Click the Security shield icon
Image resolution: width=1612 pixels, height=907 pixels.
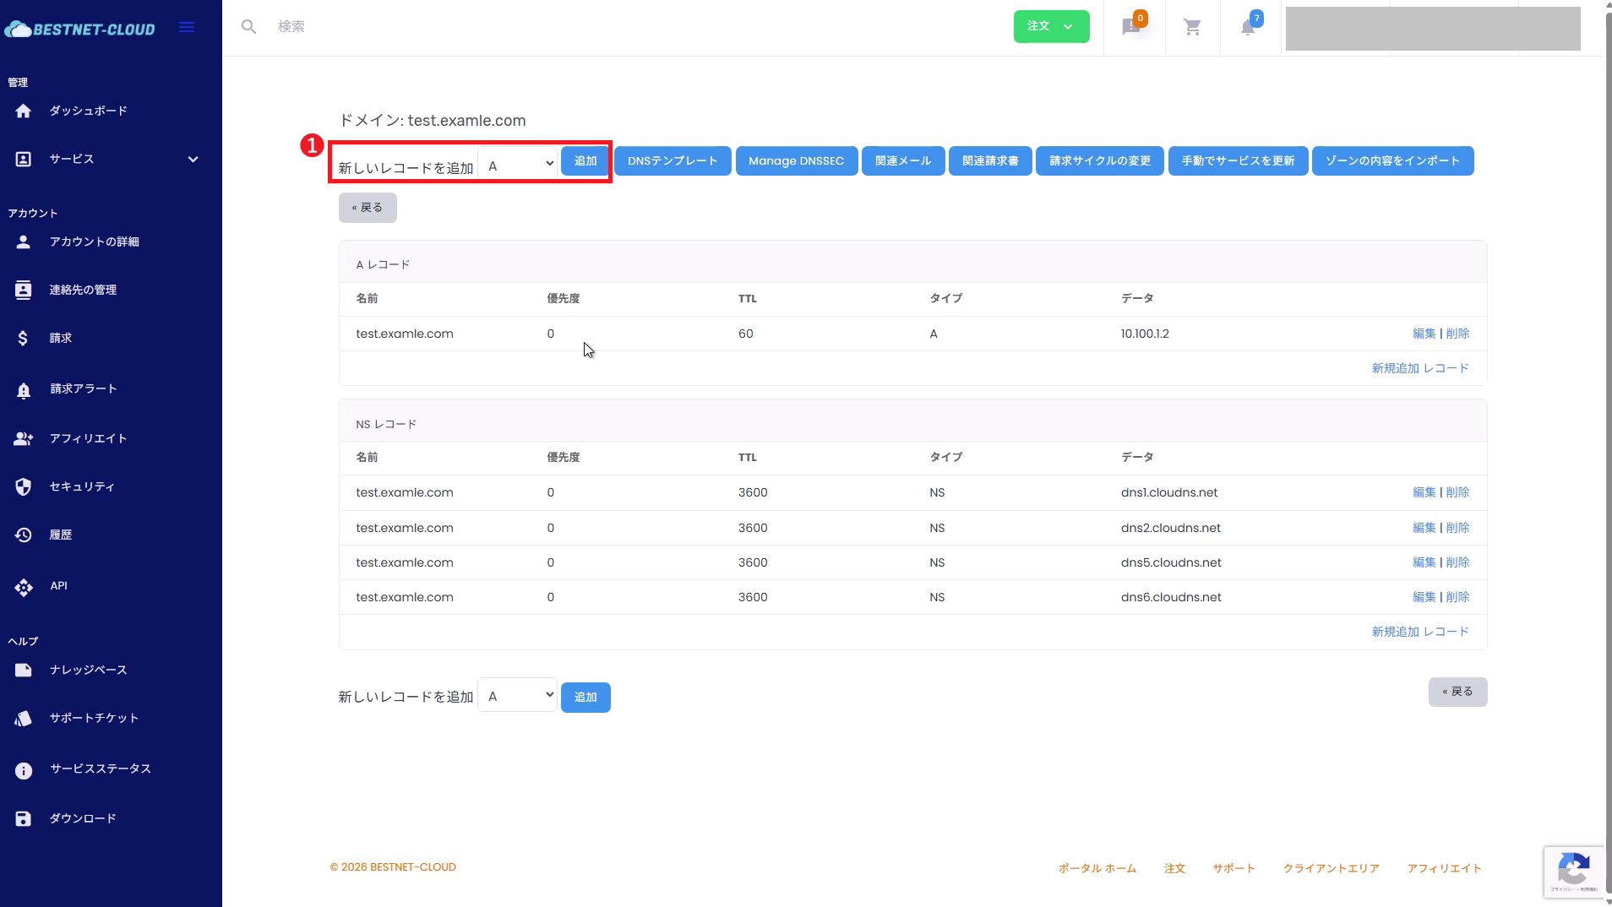pyautogui.click(x=24, y=487)
